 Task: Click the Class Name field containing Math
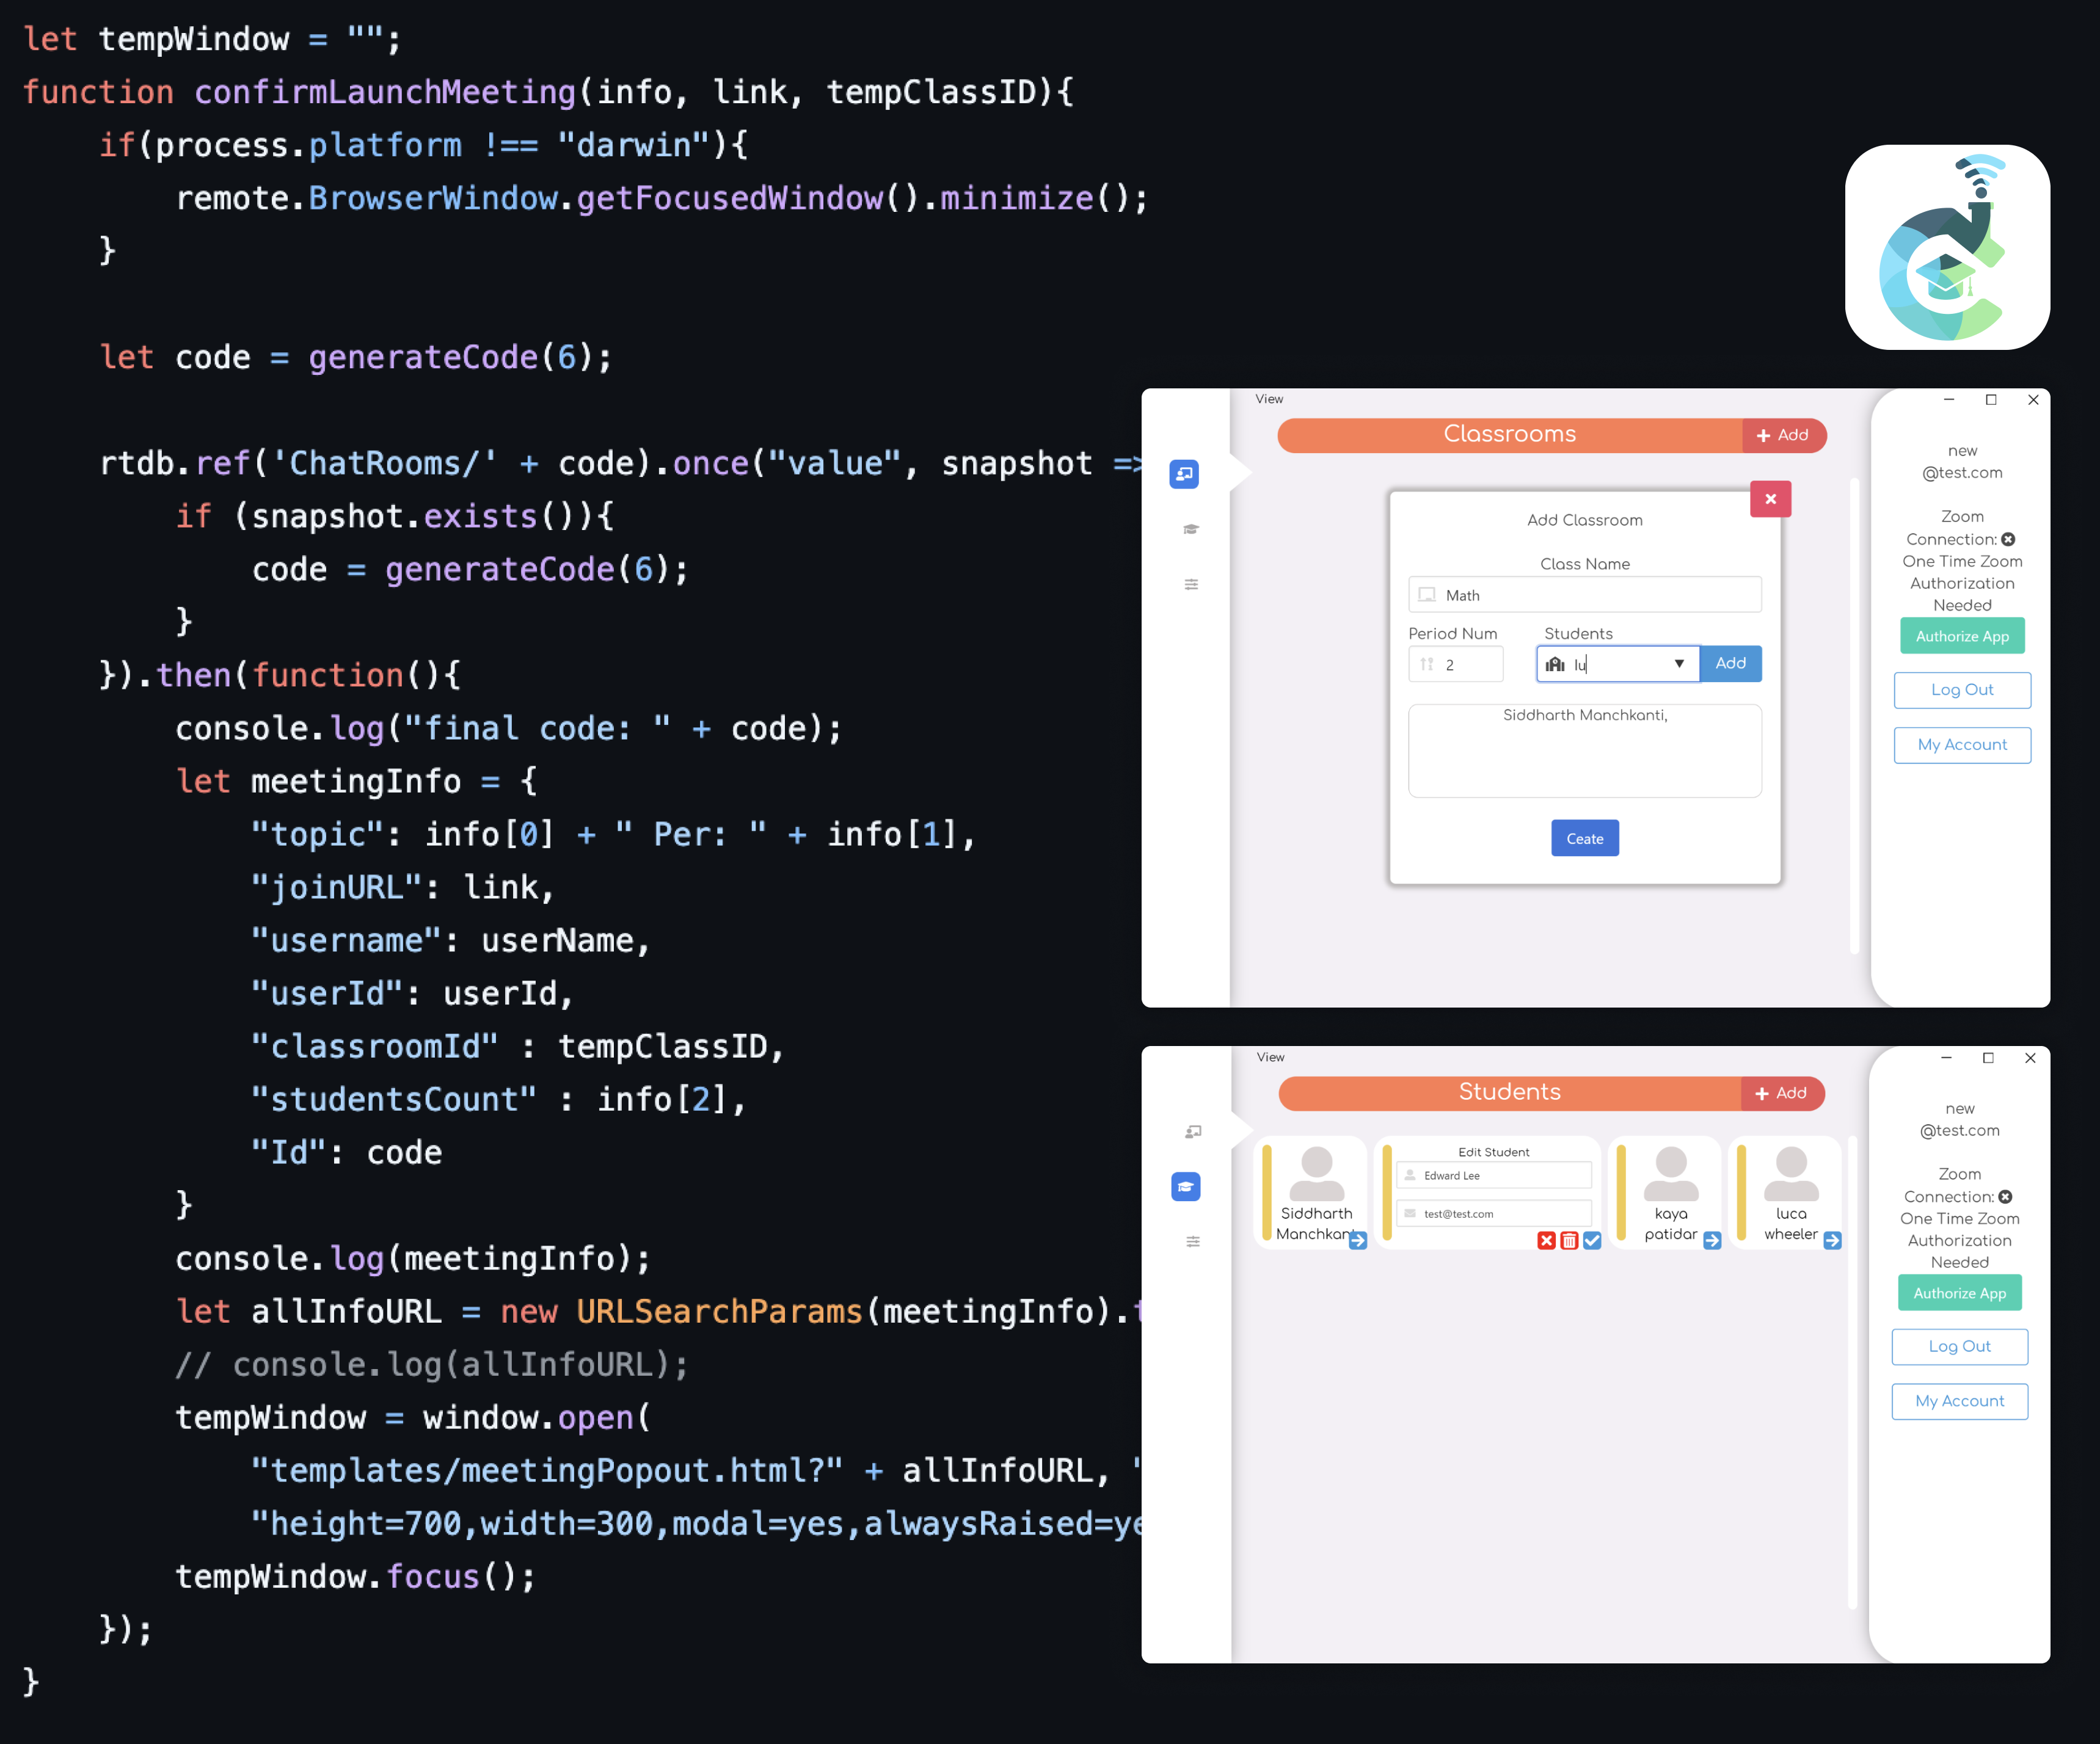(x=1584, y=595)
